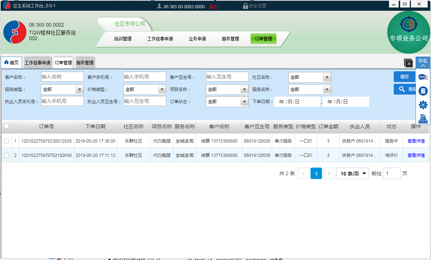Check the checkbox for order row 1
The image size is (431, 260).
click(x=6, y=141)
